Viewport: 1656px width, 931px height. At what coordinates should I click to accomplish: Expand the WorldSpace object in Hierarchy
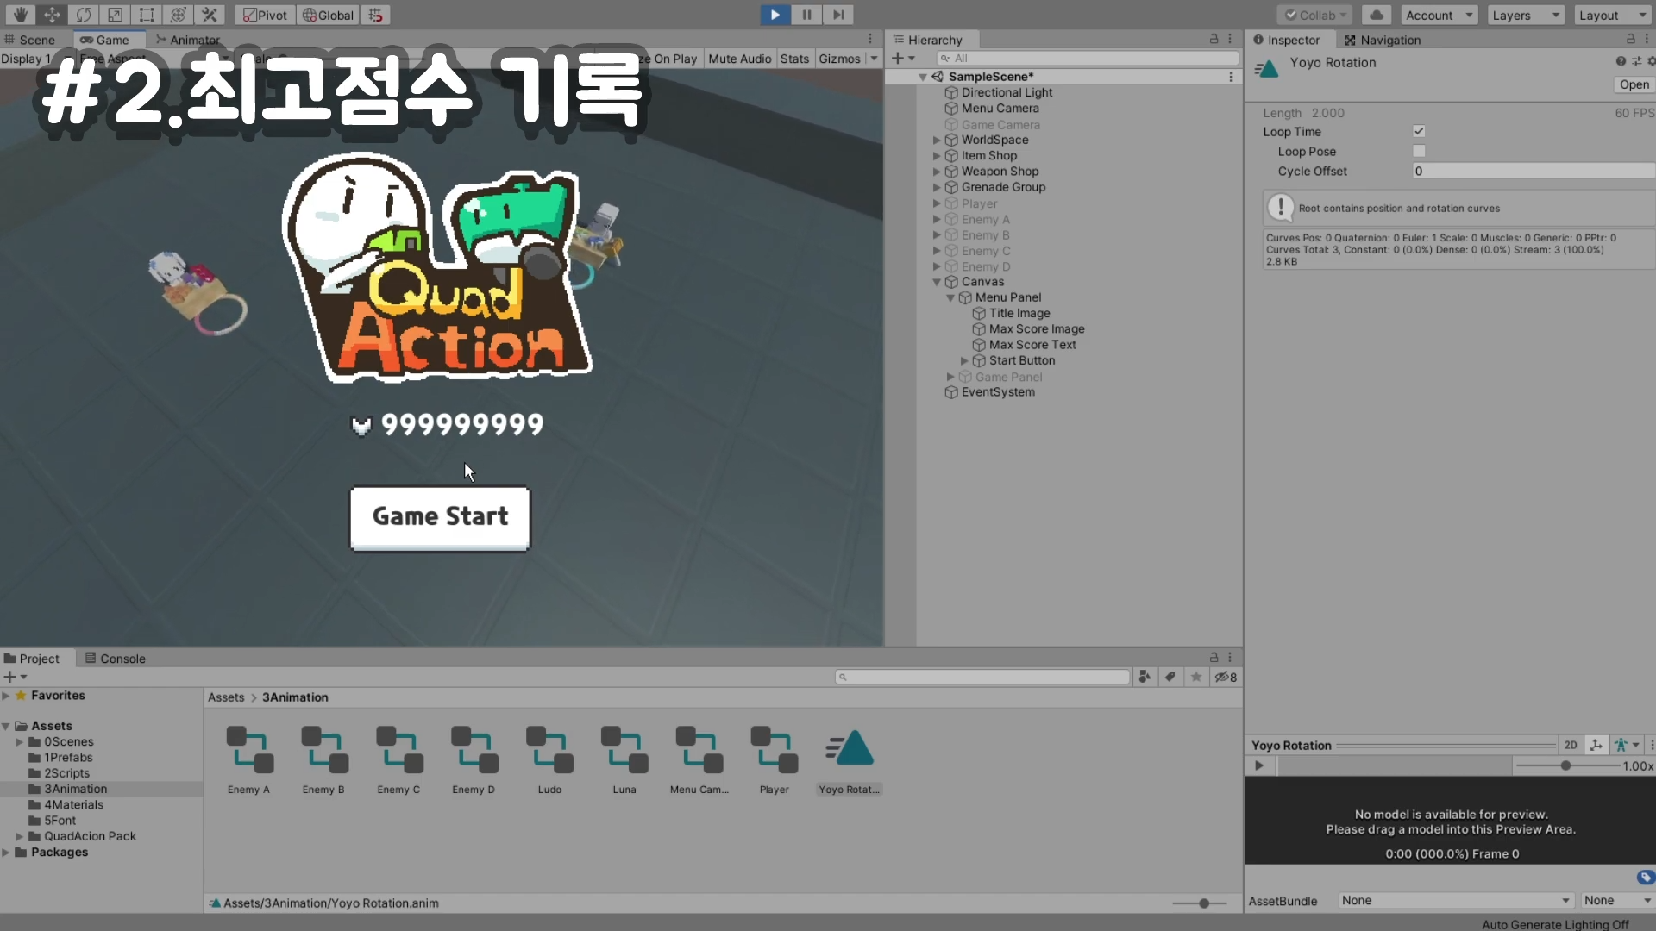pos(937,140)
